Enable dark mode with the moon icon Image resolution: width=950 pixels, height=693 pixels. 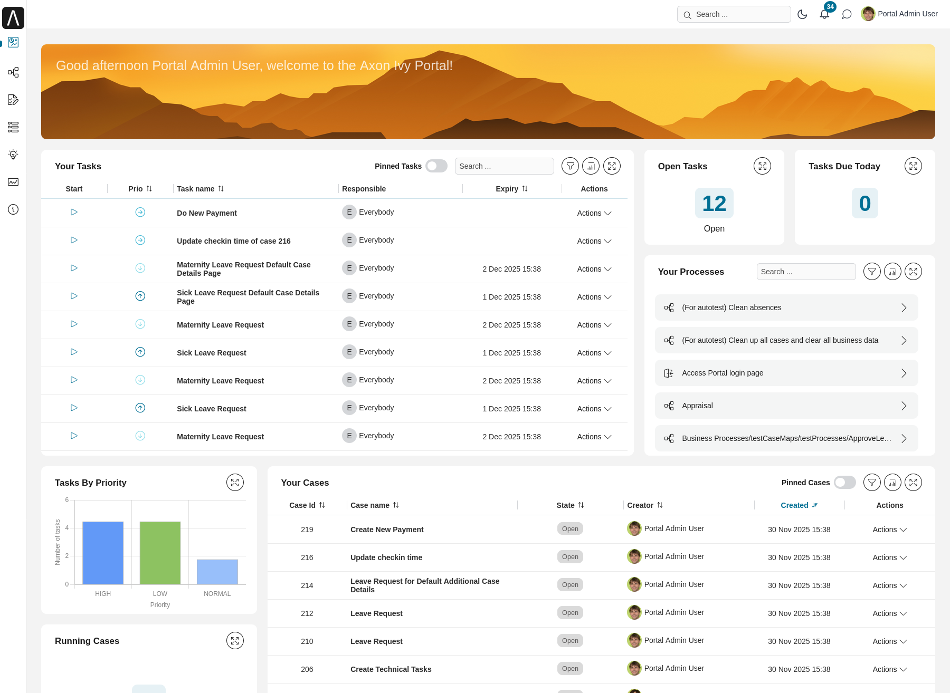(x=802, y=14)
